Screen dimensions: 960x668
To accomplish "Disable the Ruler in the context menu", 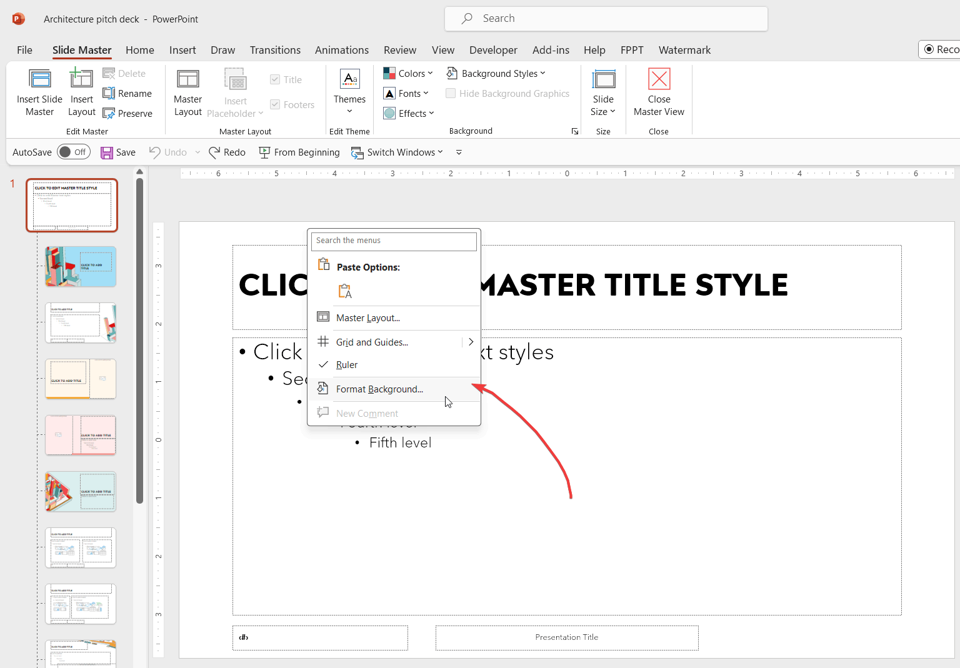I will pyautogui.click(x=347, y=364).
